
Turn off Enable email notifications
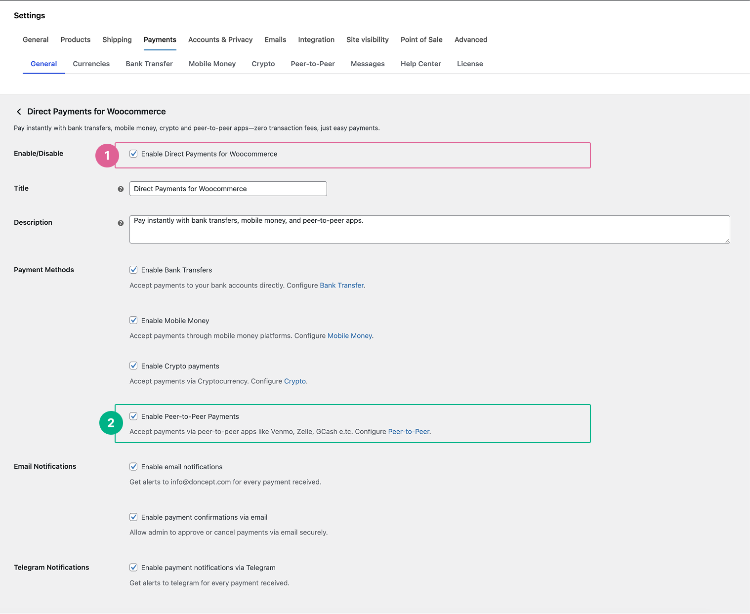(133, 466)
